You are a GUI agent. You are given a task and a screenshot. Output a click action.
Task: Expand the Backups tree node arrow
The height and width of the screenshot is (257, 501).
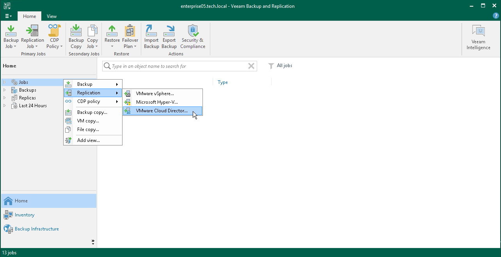point(5,90)
